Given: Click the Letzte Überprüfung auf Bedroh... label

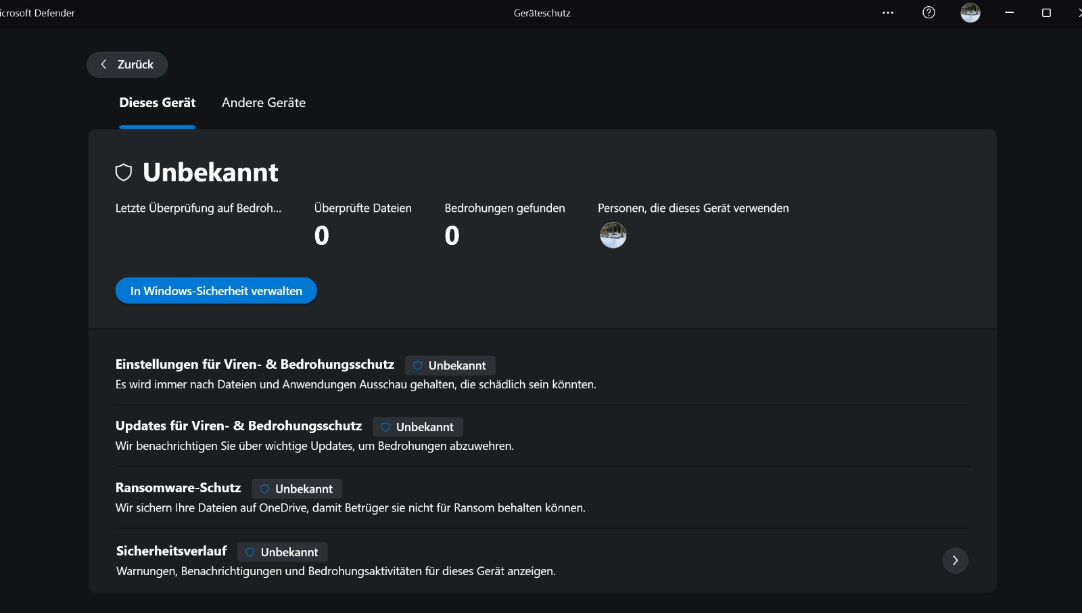Looking at the screenshot, I should point(199,208).
